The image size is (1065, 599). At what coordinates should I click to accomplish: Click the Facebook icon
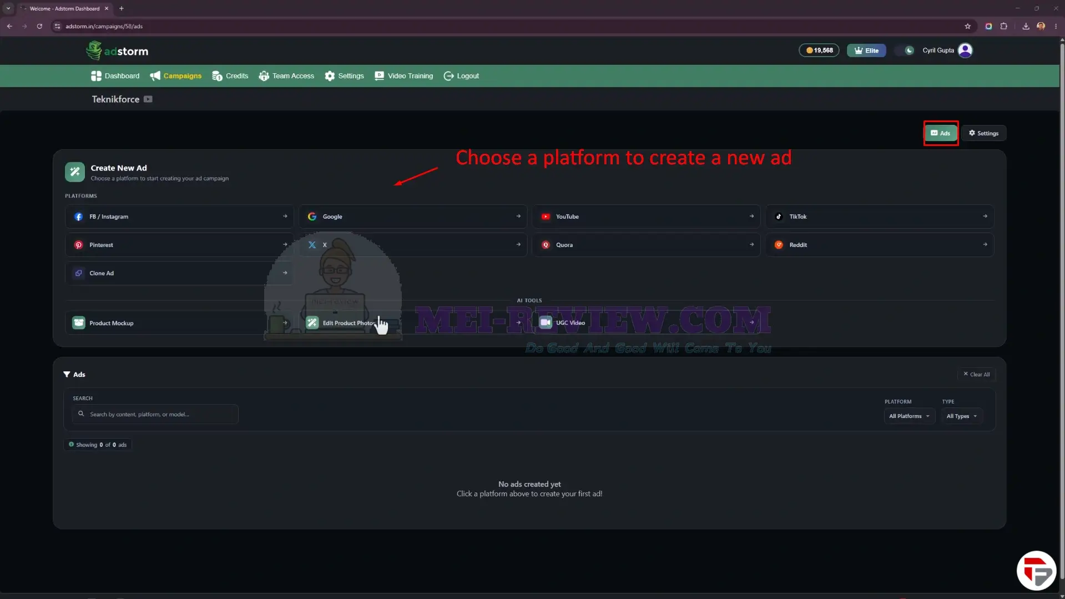(79, 217)
